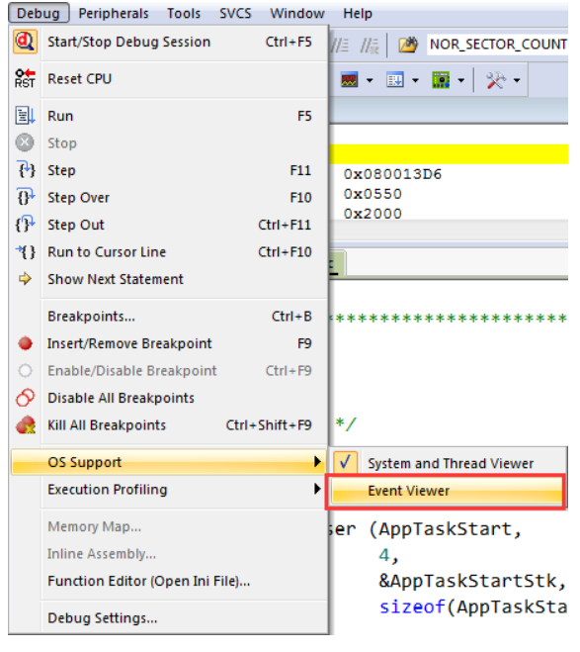Viewport: 580px width, 652px height.
Task: Click the find in files folder icon
Action: coord(408,45)
